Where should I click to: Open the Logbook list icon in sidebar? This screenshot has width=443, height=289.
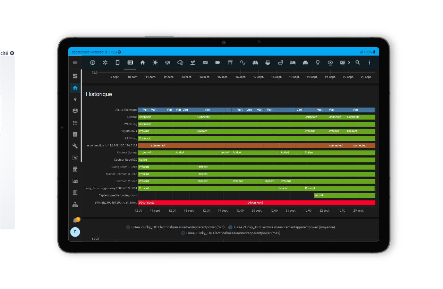click(75, 123)
